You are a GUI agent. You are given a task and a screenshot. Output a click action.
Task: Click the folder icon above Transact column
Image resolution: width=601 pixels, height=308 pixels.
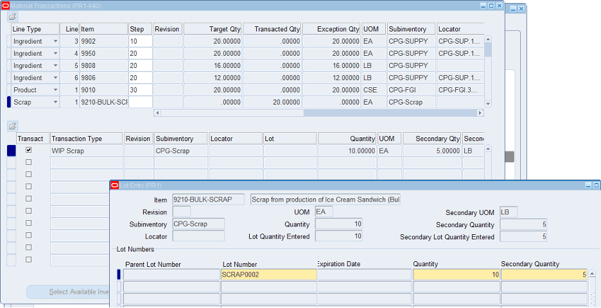[12, 126]
